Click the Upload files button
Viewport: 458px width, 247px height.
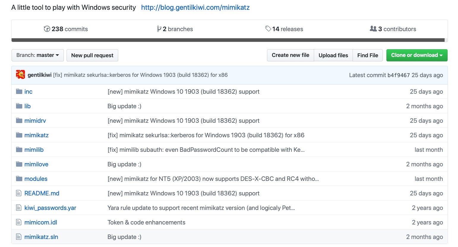tap(333, 55)
